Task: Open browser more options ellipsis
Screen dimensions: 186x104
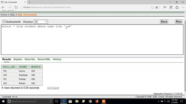Action: (x=183, y=7)
